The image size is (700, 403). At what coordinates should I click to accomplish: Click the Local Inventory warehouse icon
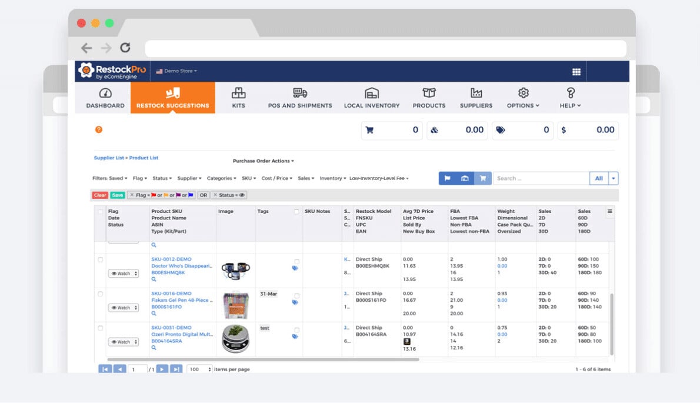tap(372, 93)
